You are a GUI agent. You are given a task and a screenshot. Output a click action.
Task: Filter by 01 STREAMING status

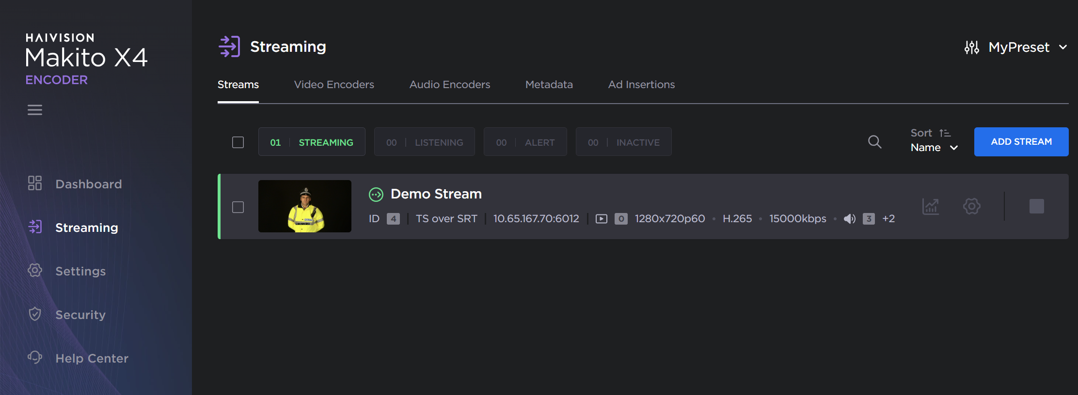pos(312,142)
